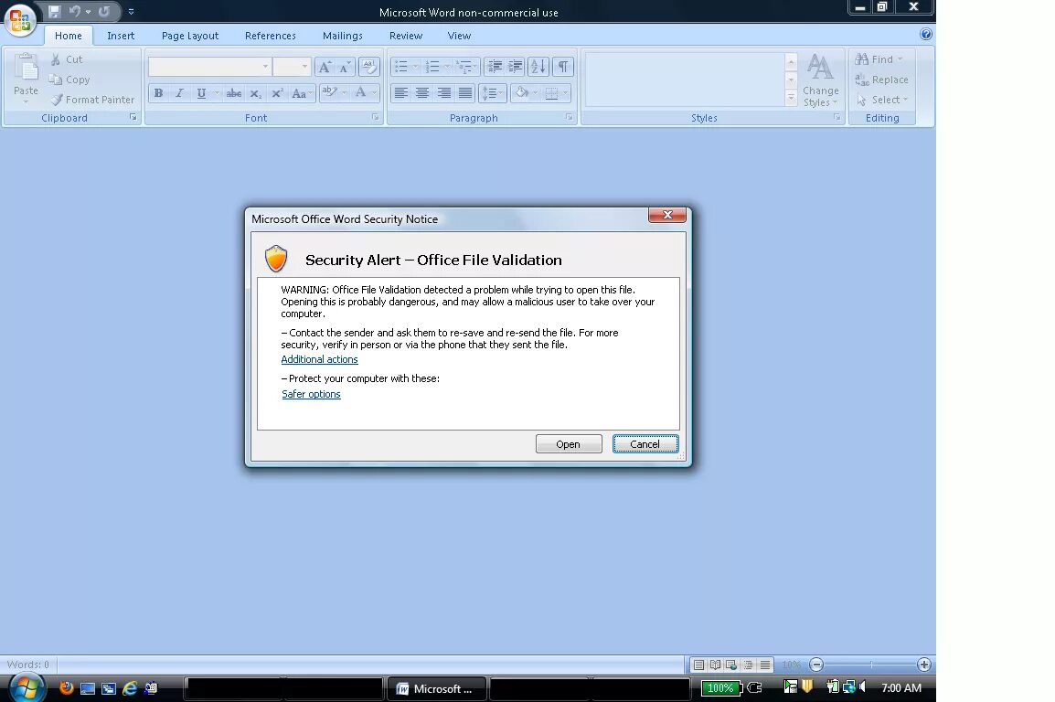Click the Redo icon in Quick Access Toolbar

point(103,12)
